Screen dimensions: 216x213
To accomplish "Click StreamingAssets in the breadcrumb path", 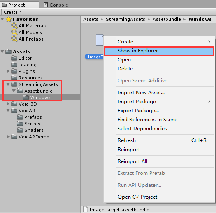I will coord(125,19).
